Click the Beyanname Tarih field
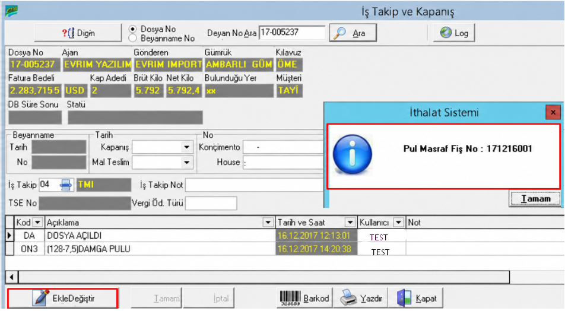This screenshot has height=311, width=565. [59, 147]
